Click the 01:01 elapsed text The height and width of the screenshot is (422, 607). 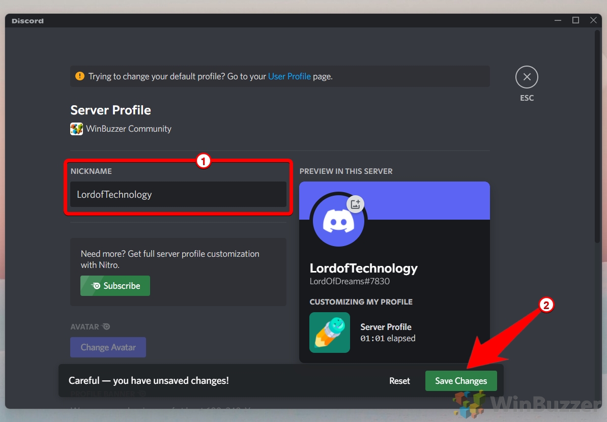pos(388,339)
